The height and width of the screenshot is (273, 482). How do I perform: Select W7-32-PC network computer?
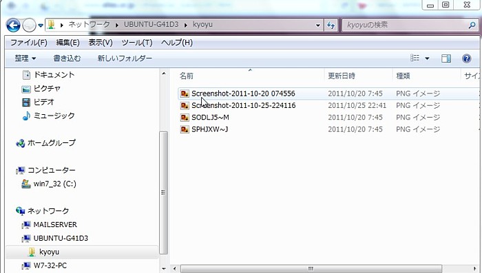coord(50,265)
